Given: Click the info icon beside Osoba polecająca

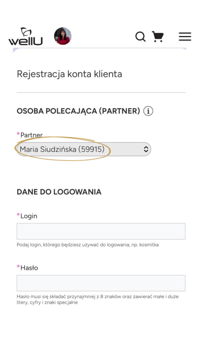Looking at the screenshot, I should point(148,111).
